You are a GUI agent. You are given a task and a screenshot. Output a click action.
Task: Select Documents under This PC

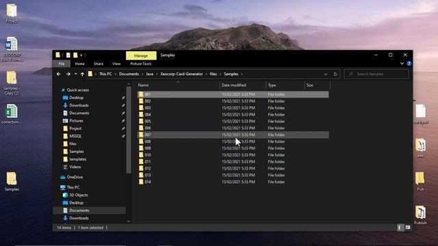point(79,210)
